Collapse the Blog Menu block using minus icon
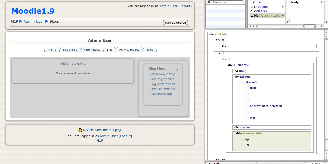This screenshot has height=164, width=328. click(176, 69)
